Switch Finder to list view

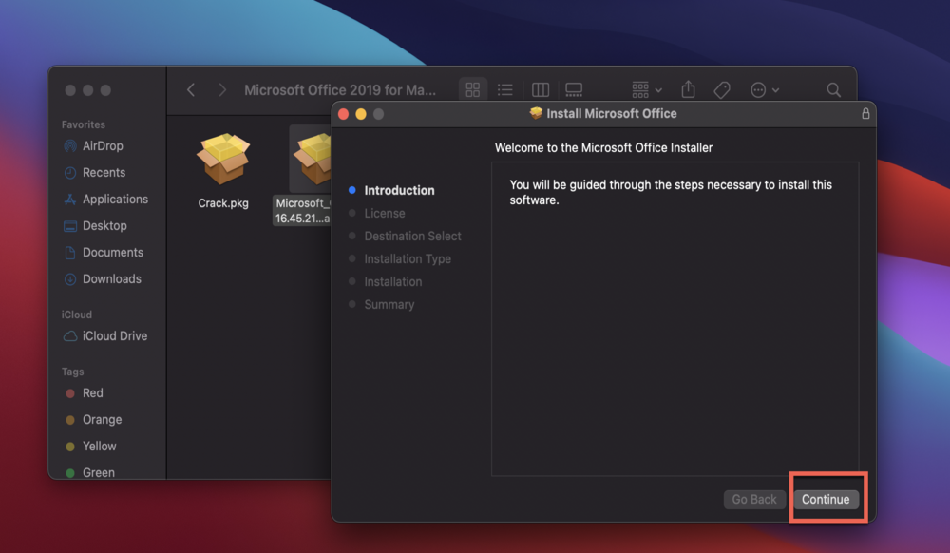click(x=505, y=90)
